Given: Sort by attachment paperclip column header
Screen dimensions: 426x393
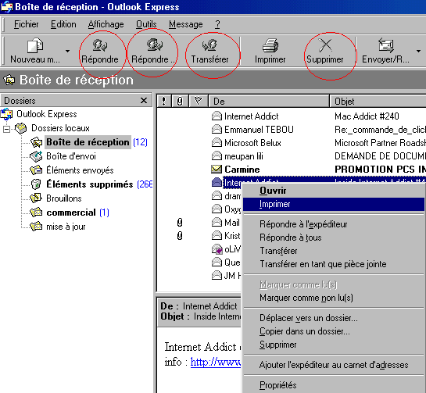Looking at the screenshot, I should [180, 102].
